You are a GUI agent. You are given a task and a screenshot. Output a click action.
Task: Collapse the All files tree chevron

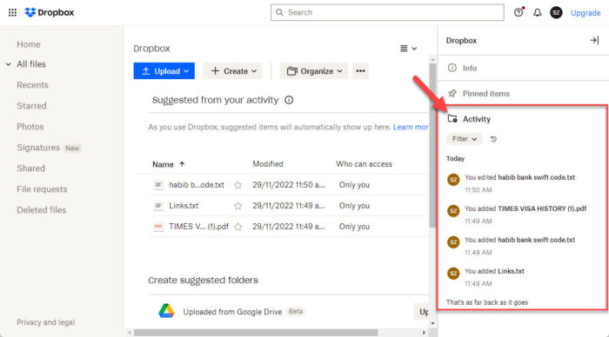click(x=8, y=64)
